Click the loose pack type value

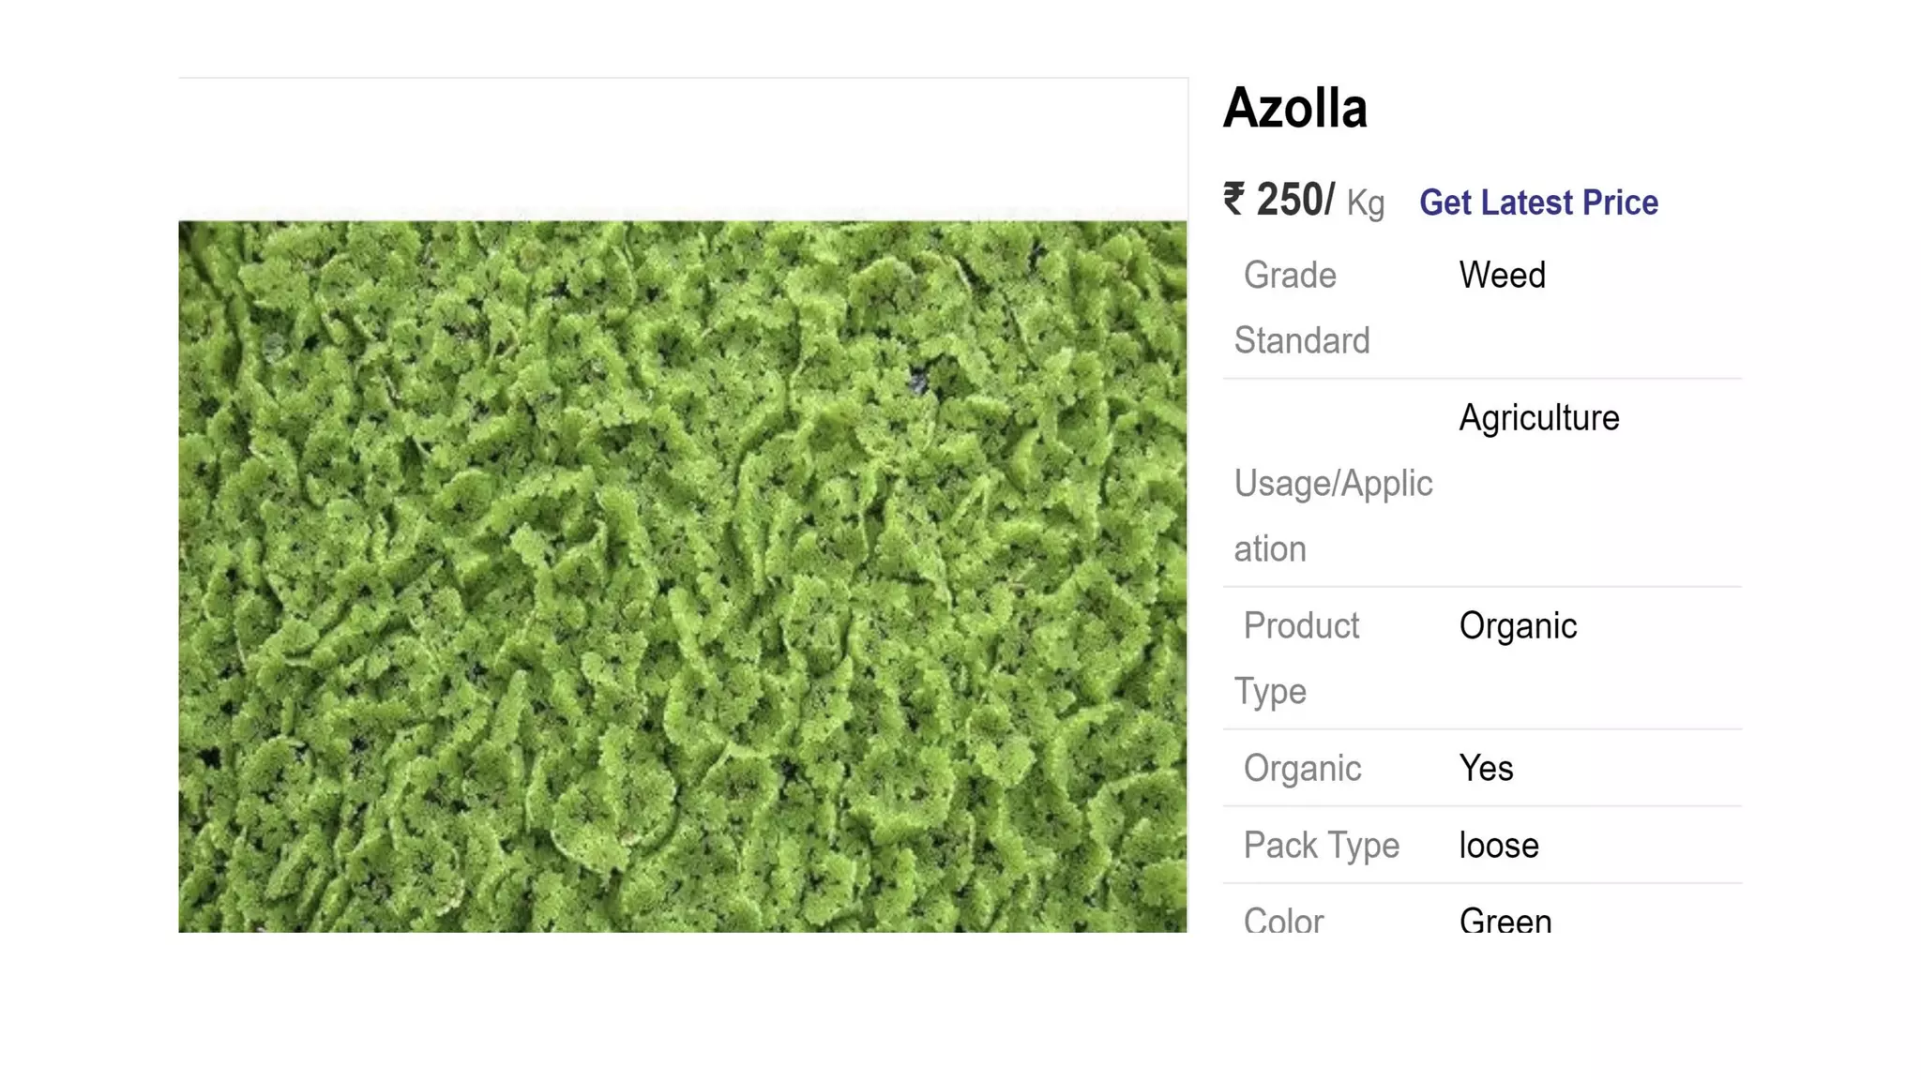coord(1498,846)
